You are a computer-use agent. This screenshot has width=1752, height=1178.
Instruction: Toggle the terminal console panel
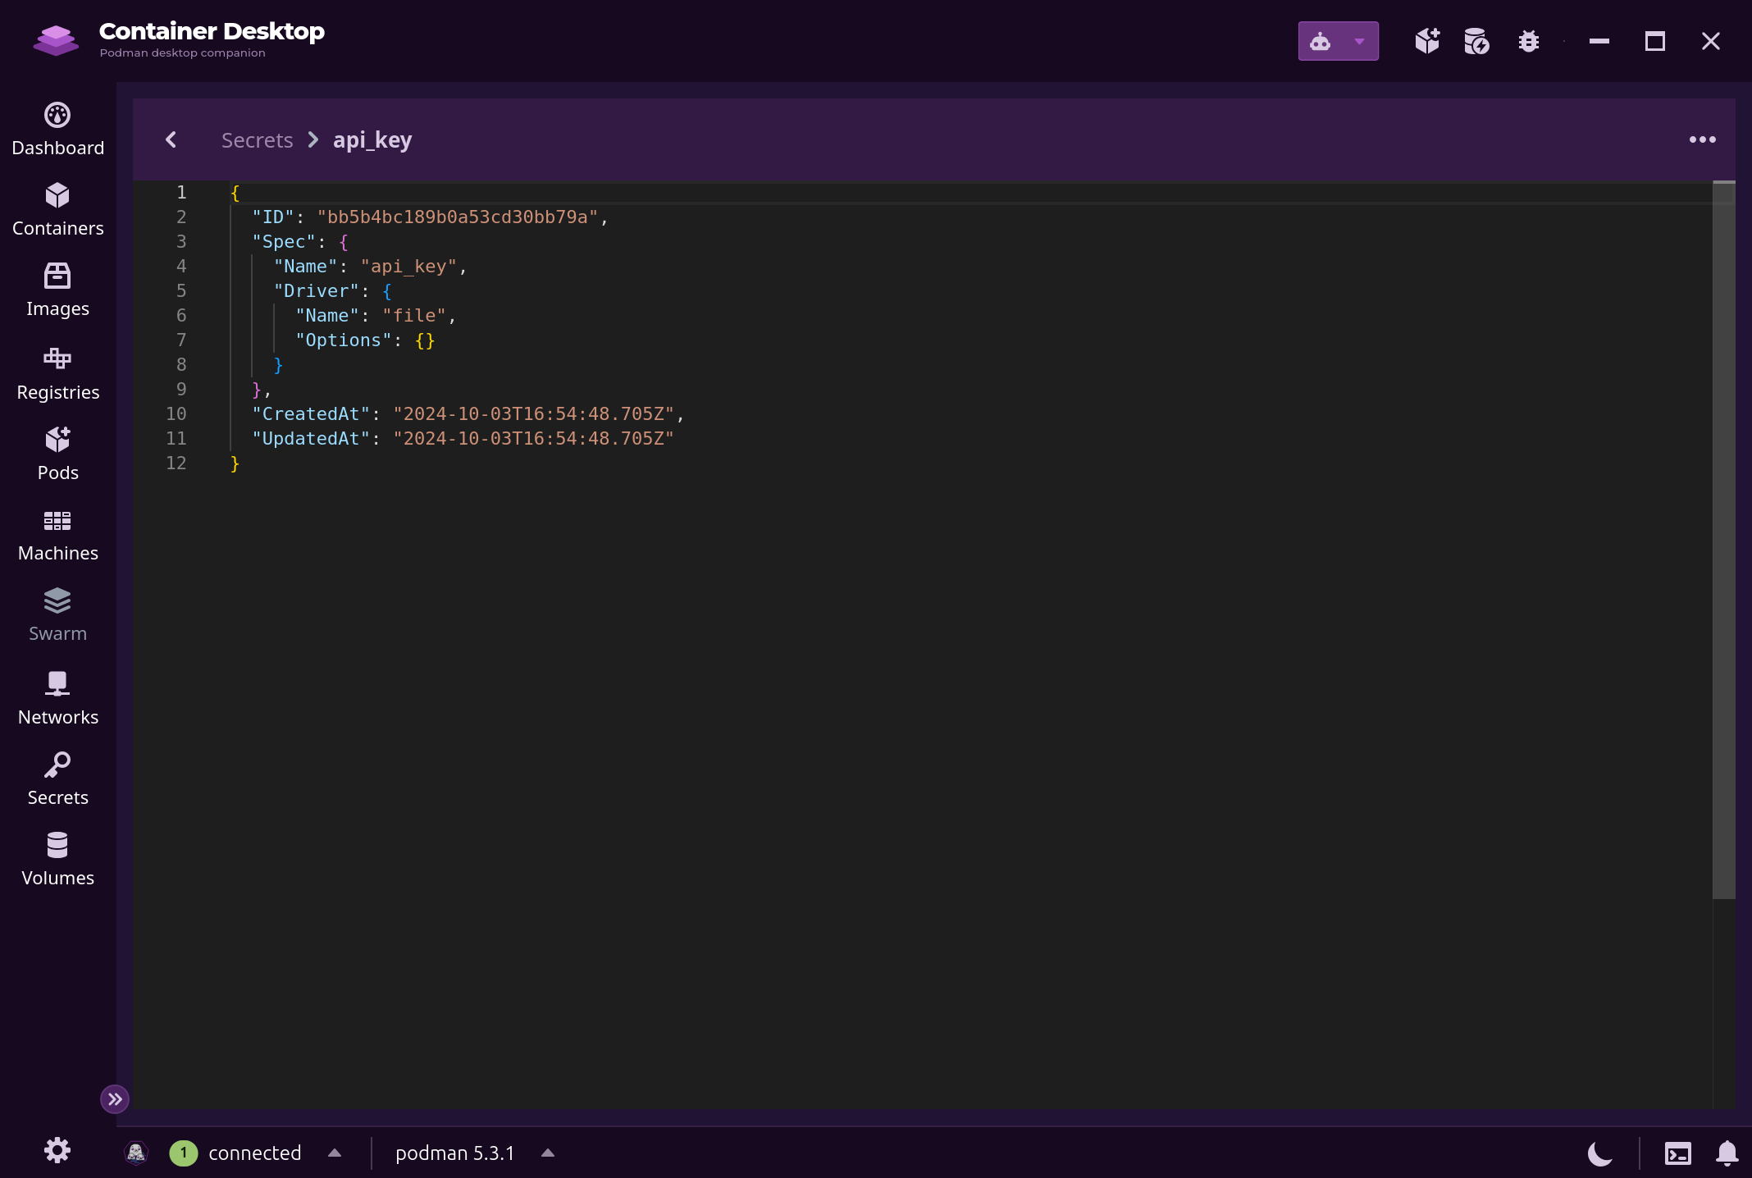coord(1677,1153)
